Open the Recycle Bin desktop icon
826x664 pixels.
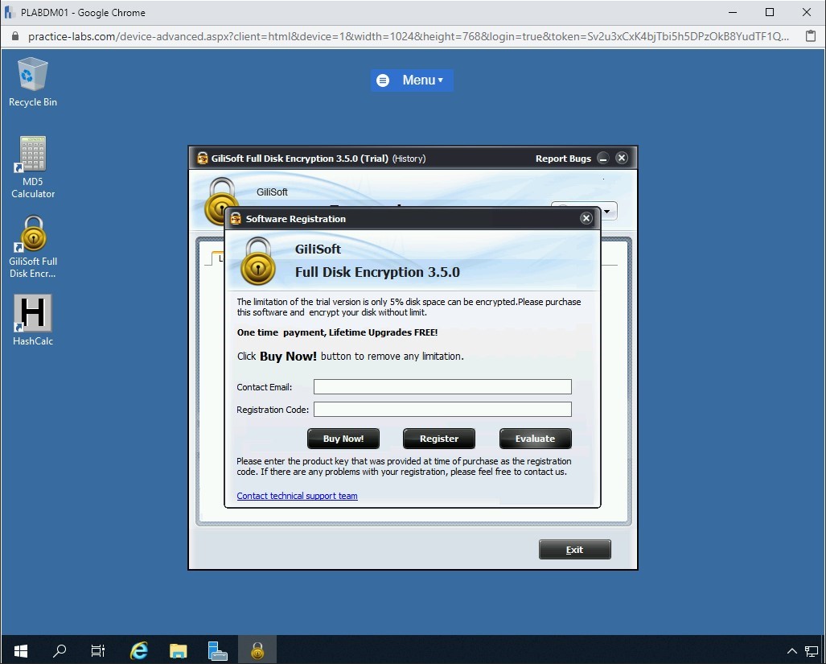tap(33, 80)
